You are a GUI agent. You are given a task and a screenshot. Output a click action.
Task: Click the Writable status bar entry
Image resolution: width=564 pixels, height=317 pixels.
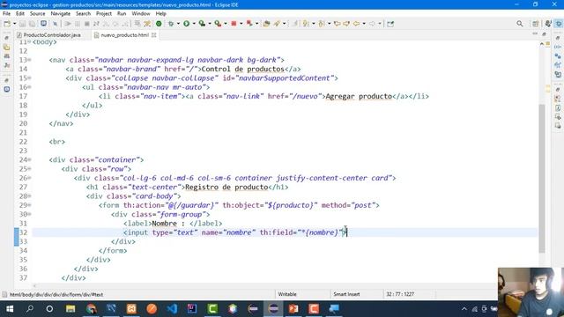[287, 294]
